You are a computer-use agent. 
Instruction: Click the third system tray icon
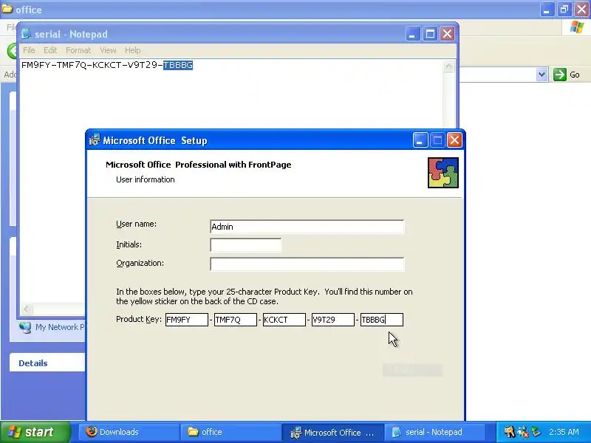(x=536, y=432)
